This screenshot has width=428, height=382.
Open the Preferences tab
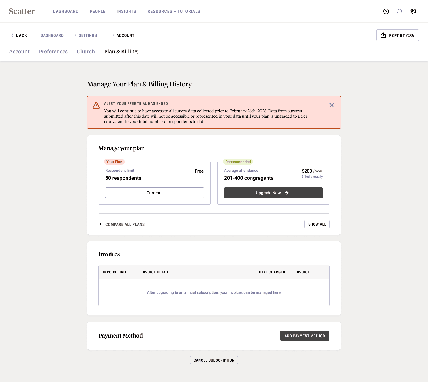(53, 52)
